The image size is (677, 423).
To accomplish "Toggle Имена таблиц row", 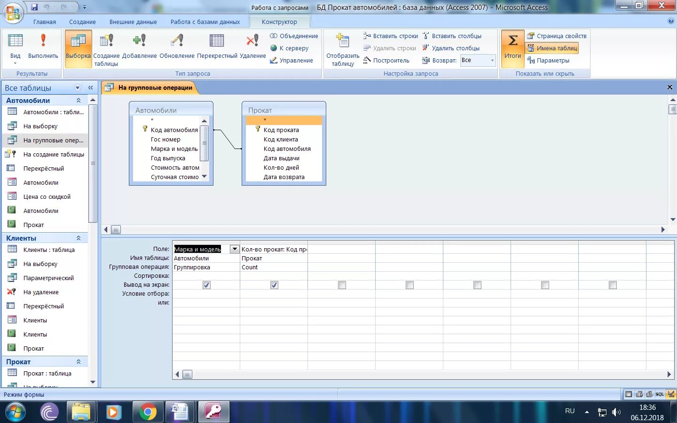I will 552,48.
